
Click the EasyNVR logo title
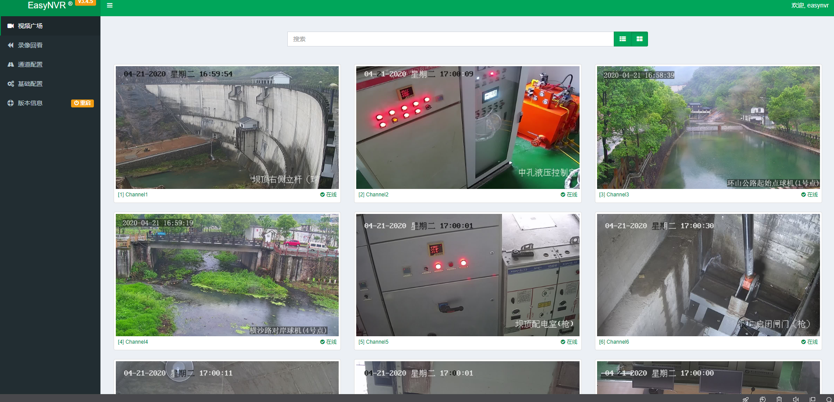click(50, 5)
